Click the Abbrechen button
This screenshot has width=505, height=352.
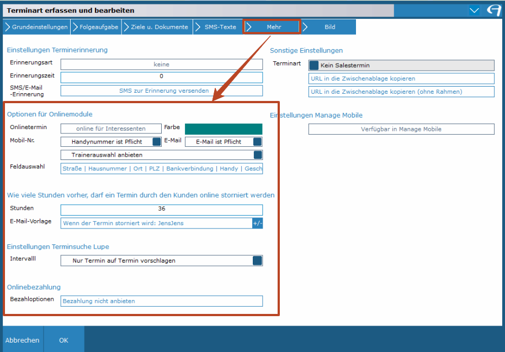(x=22, y=340)
